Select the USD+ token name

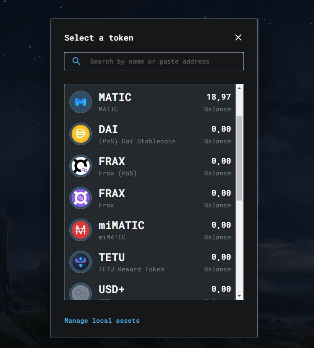pyautogui.click(x=112, y=289)
